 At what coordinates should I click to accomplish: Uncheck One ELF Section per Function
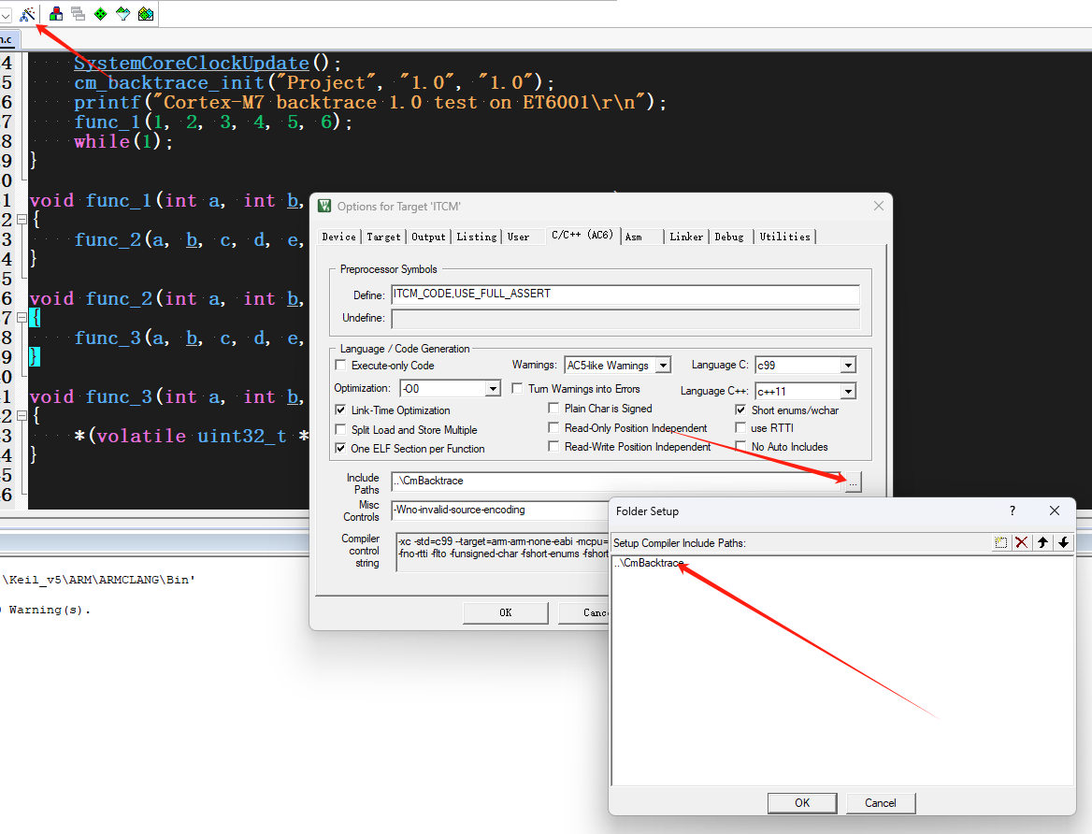pos(340,448)
